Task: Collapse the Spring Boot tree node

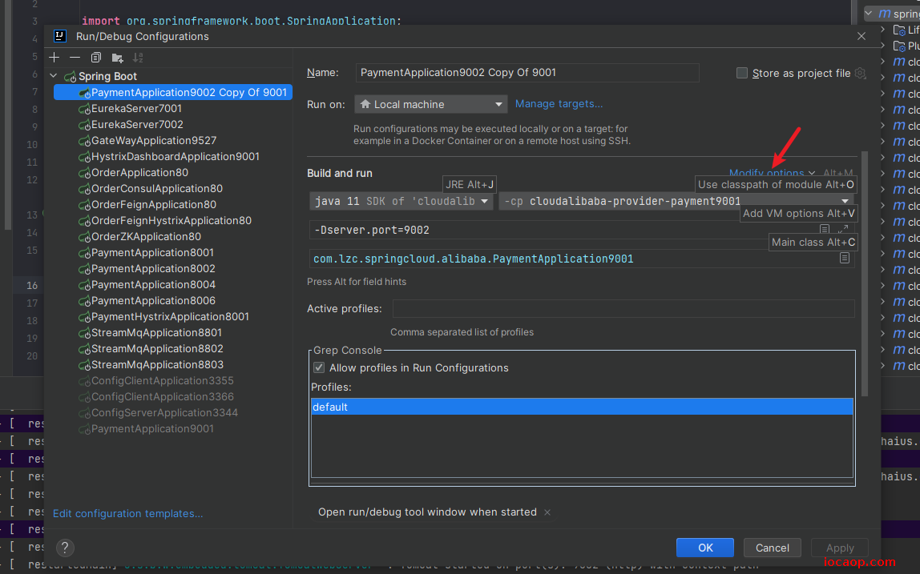Action: coord(54,76)
